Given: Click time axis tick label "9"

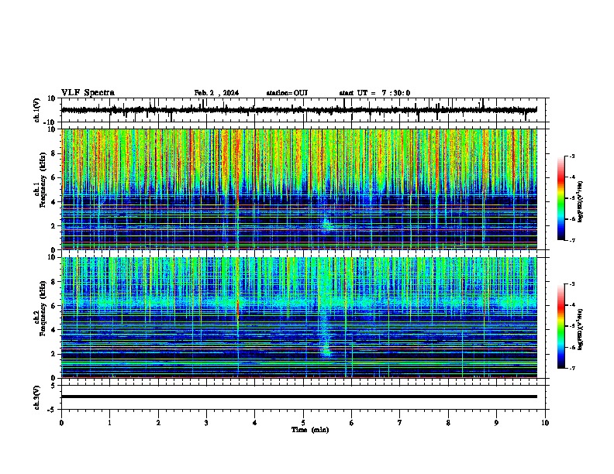Looking at the screenshot, I should point(496,423).
